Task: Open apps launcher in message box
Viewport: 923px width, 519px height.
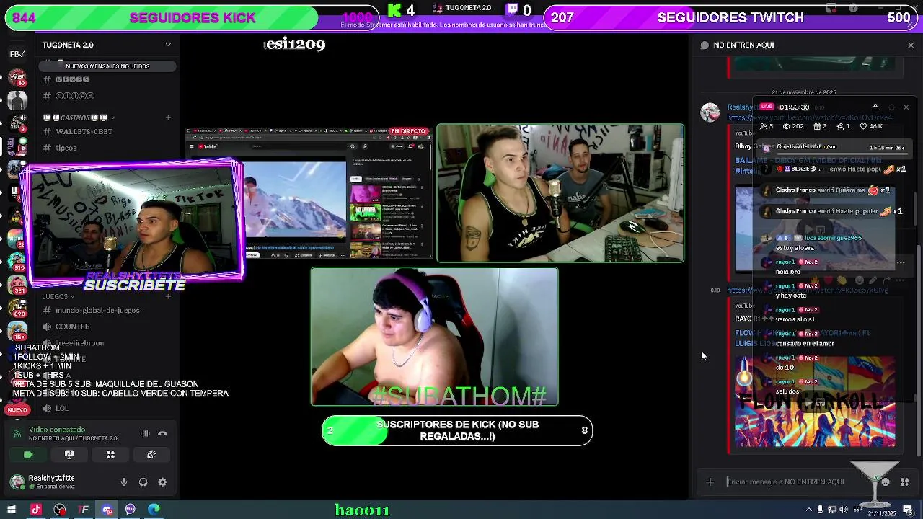Action: [905, 482]
